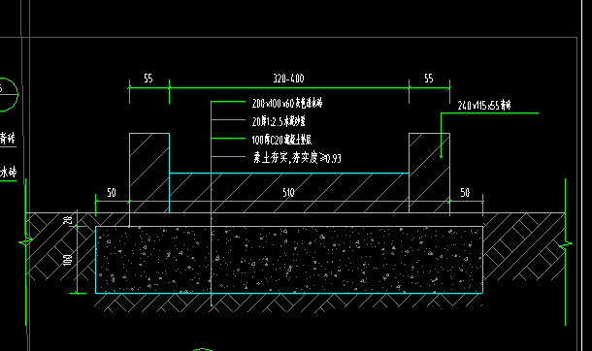Image resolution: width=592 pixels, height=351 pixels.
Task: Select the vertical "100" dimension text
Action: (x=68, y=260)
